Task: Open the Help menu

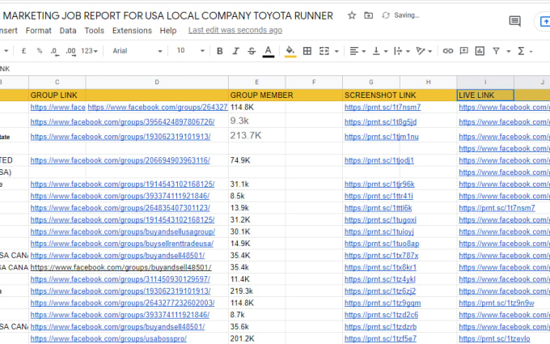Action: click(168, 31)
